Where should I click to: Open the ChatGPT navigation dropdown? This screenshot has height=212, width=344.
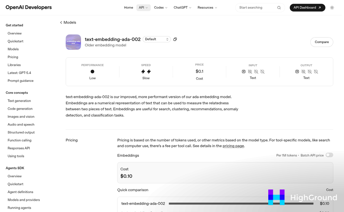pyautogui.click(x=182, y=7)
